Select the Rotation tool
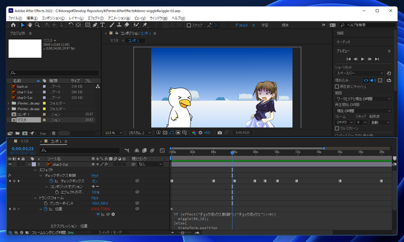This screenshot has width=404, height=242. click(x=71, y=25)
